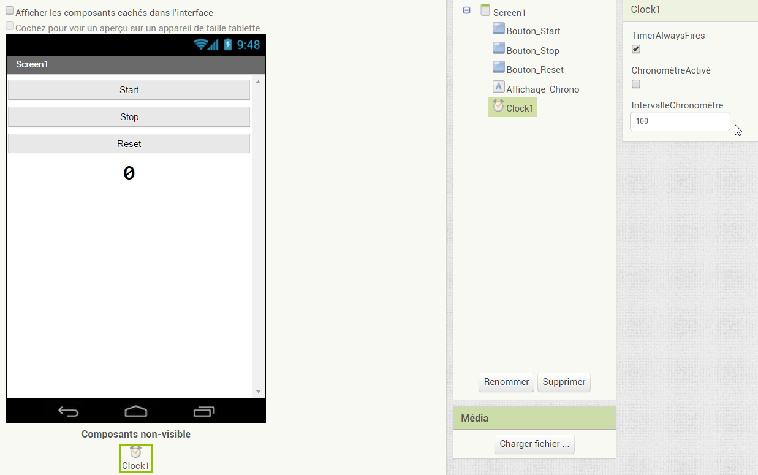Image resolution: width=758 pixels, height=475 pixels.
Task: Click the Charger fichier button
Action: pyautogui.click(x=534, y=444)
